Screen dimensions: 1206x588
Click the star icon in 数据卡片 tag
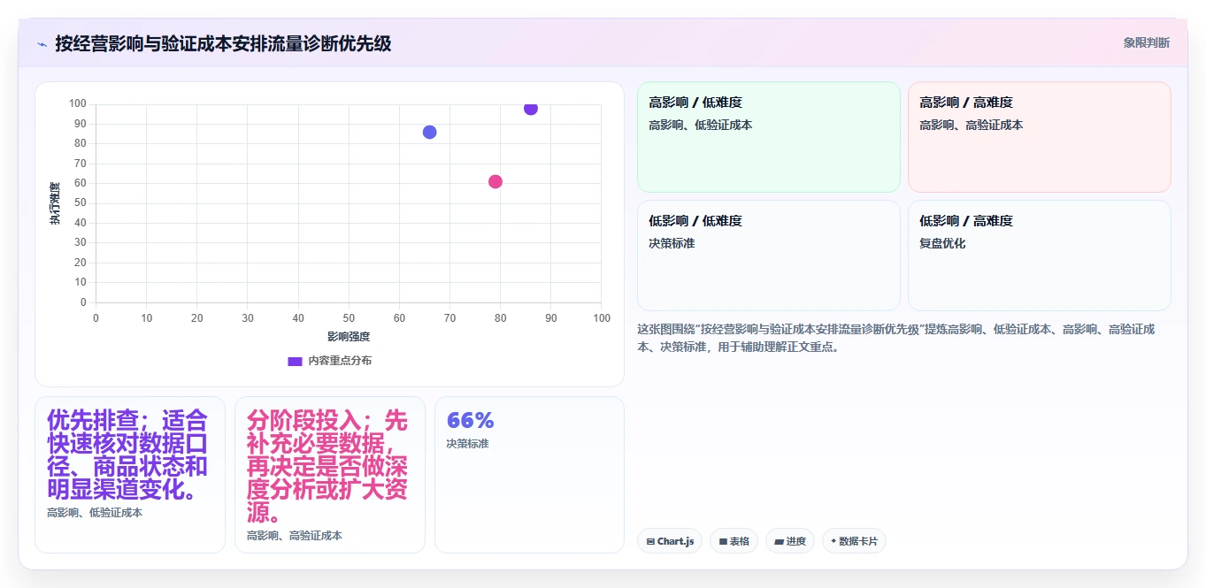coord(833,541)
